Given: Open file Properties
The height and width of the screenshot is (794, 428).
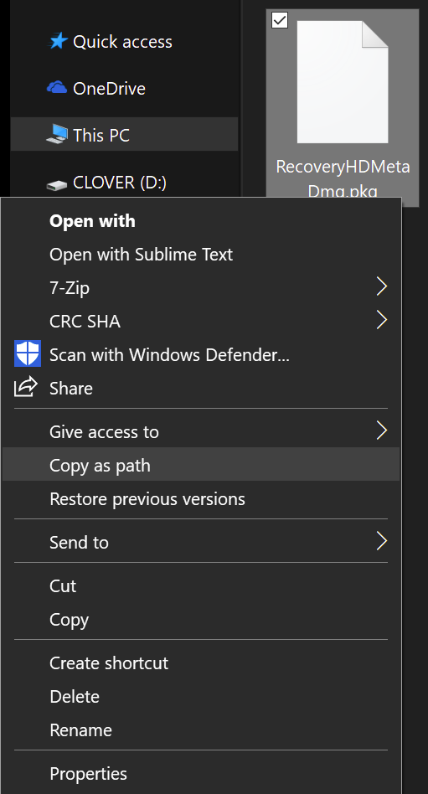Looking at the screenshot, I should pyautogui.click(x=201, y=773).
